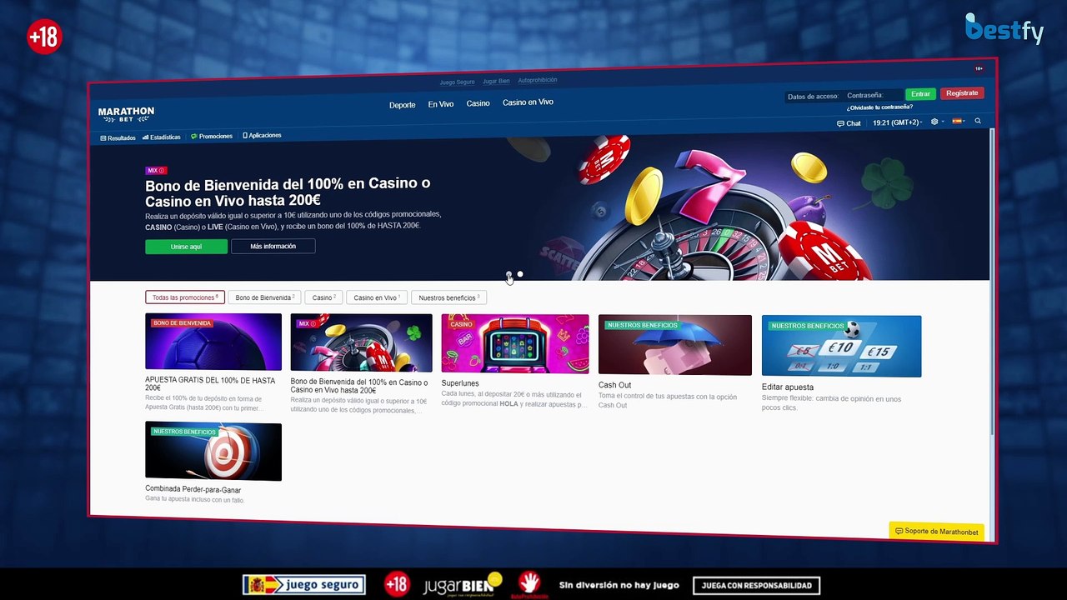Image resolution: width=1067 pixels, height=600 pixels.
Task: Click the Marathonbet logo
Action: [126, 114]
